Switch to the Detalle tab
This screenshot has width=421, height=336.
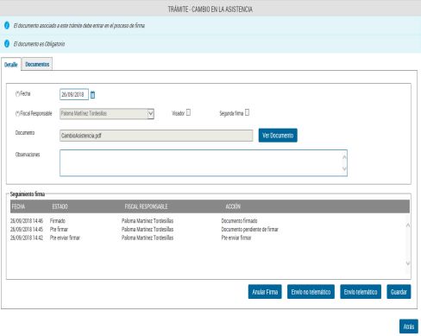point(11,65)
